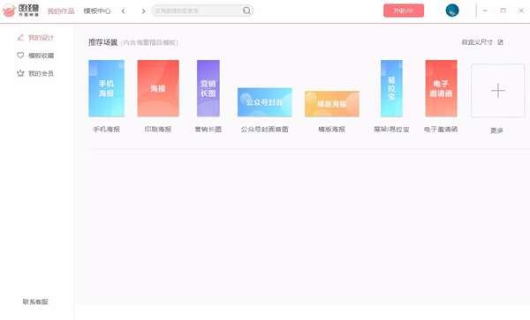Choose the red 海报 print poster thumbnail
The image size is (530, 320).
[158, 88]
